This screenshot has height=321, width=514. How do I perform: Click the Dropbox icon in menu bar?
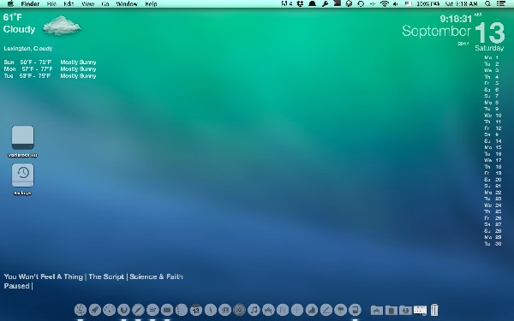click(300, 4)
